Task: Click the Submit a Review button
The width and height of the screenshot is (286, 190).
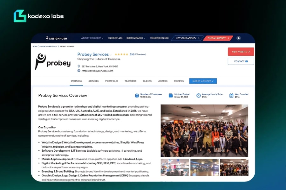Action: click(203, 81)
